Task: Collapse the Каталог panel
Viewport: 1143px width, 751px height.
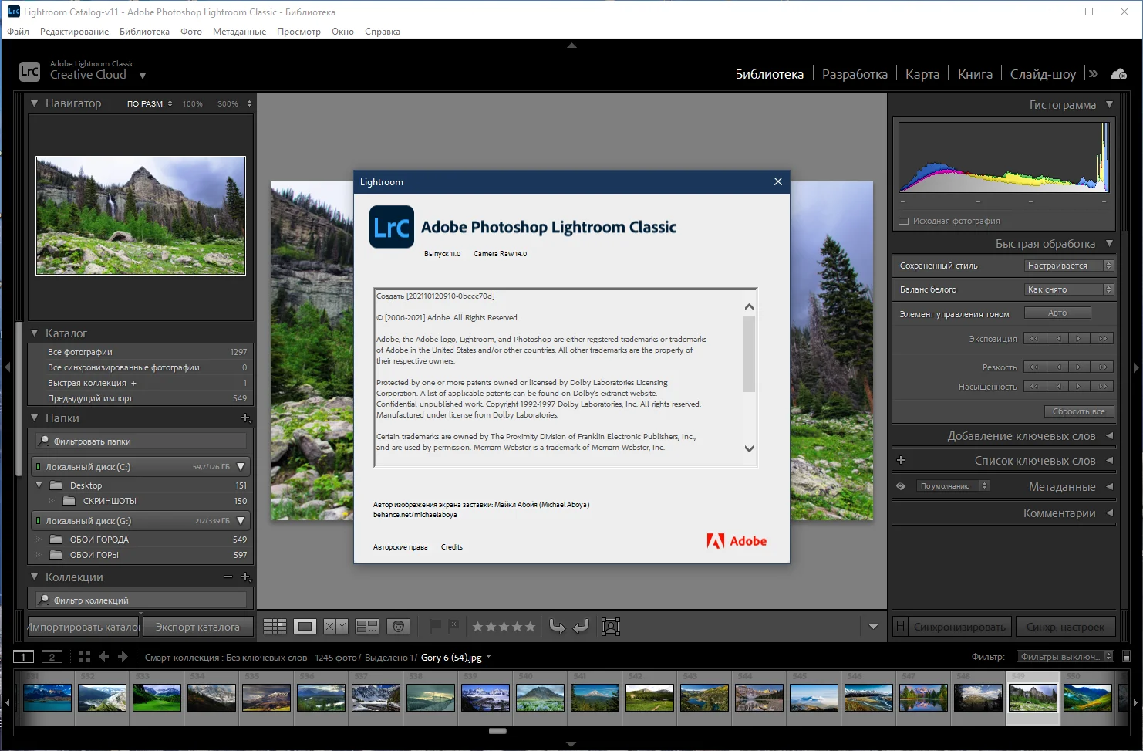Action: 34,333
